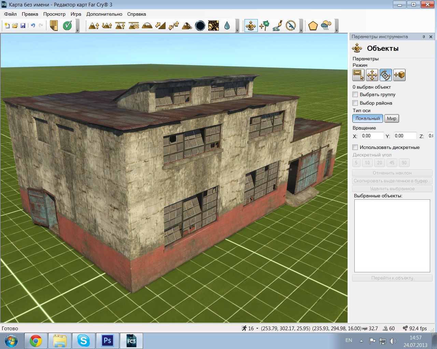
Task: Close the 'Параметры инструмента' panel
Action: 431,37
